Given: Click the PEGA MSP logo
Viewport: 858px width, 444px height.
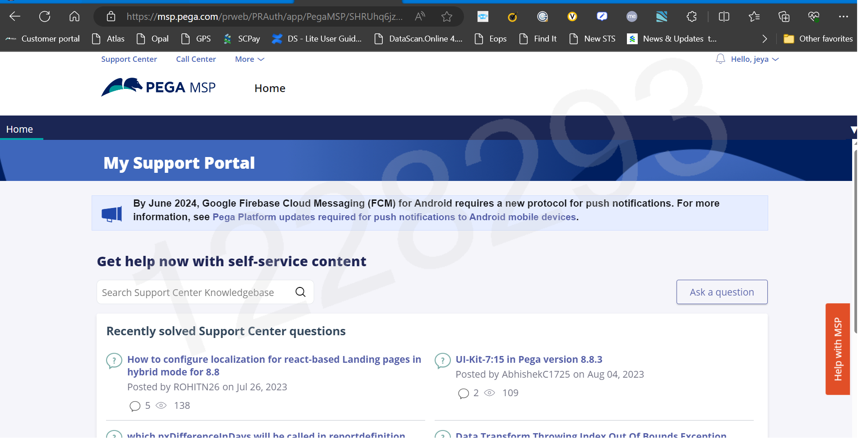Looking at the screenshot, I should click(x=158, y=87).
